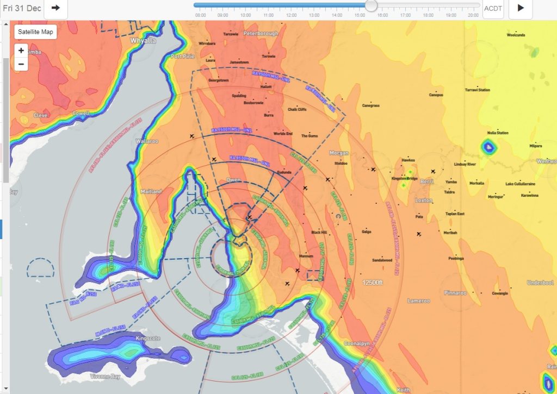Click the RA 8500ft MSL–UNL airspace label
557x394 pixels.
click(250, 161)
